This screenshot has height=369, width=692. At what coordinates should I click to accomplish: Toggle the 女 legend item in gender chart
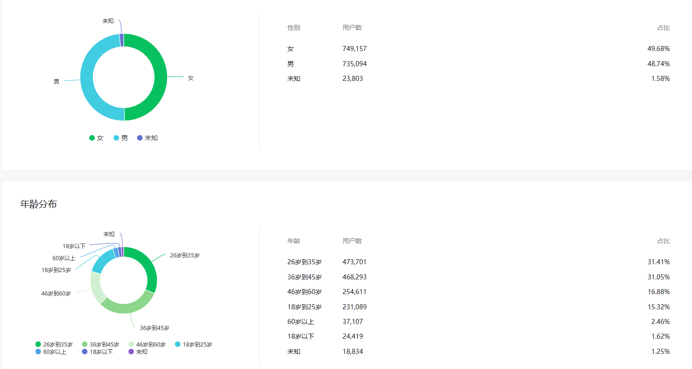pyautogui.click(x=97, y=138)
